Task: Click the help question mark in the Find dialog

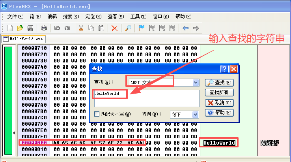Action: pos(224,69)
